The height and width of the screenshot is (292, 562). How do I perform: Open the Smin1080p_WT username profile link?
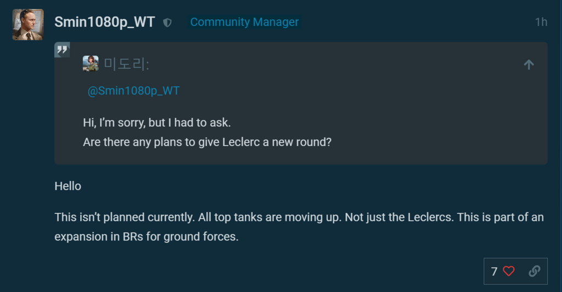(x=105, y=22)
